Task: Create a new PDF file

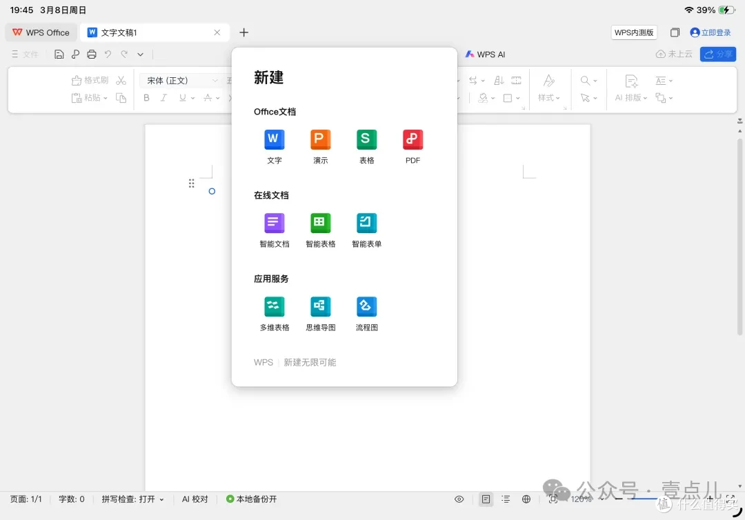Action: (413, 147)
